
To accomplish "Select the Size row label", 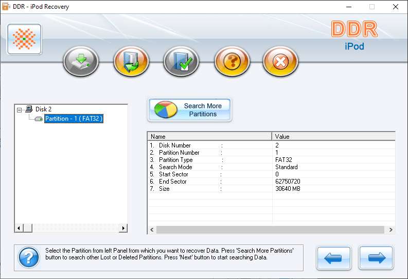I will pyautogui.click(x=164, y=189).
